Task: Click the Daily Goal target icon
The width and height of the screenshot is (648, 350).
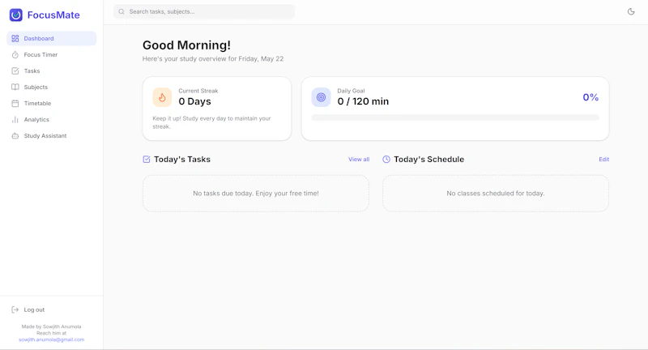Action: [x=321, y=97]
